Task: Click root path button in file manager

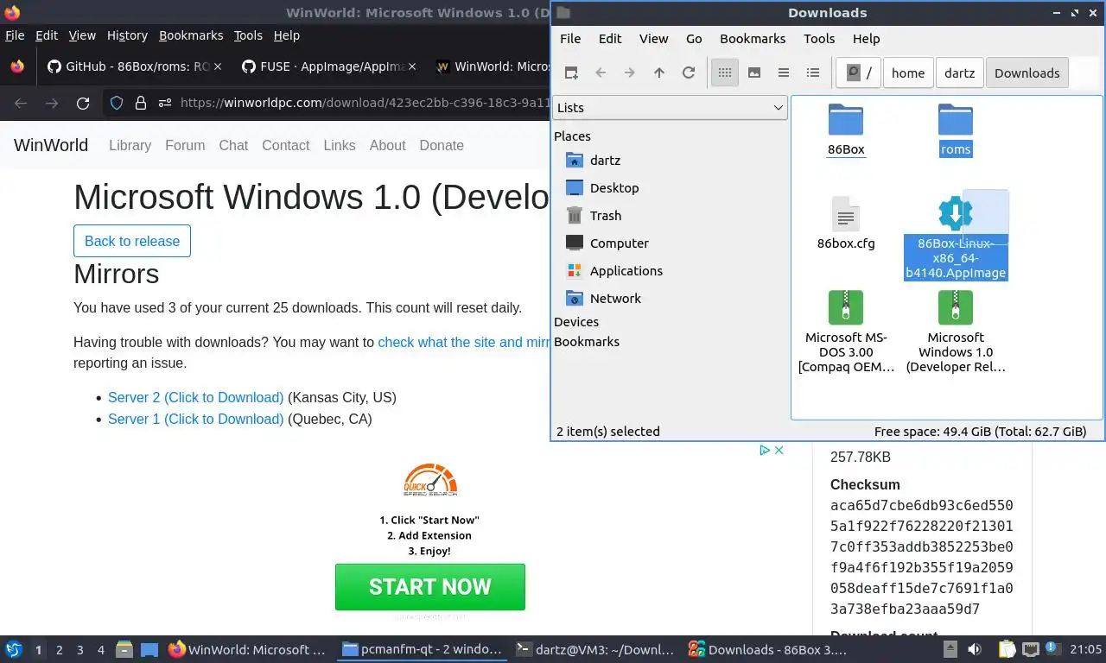Action: point(859,73)
